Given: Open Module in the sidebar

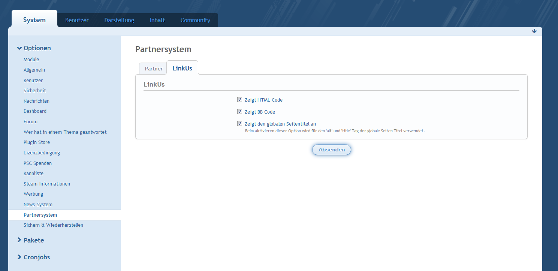Looking at the screenshot, I should pos(31,60).
